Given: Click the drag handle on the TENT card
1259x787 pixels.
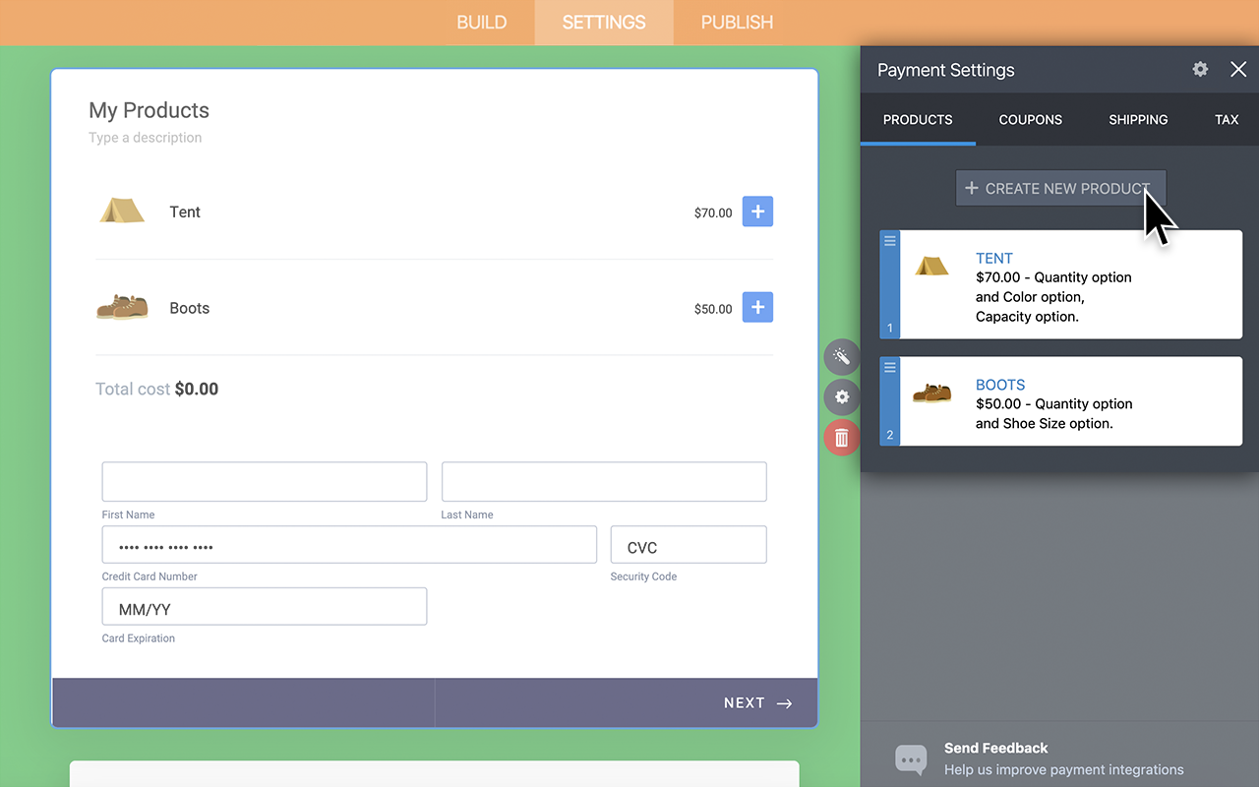Looking at the screenshot, I should [x=889, y=240].
